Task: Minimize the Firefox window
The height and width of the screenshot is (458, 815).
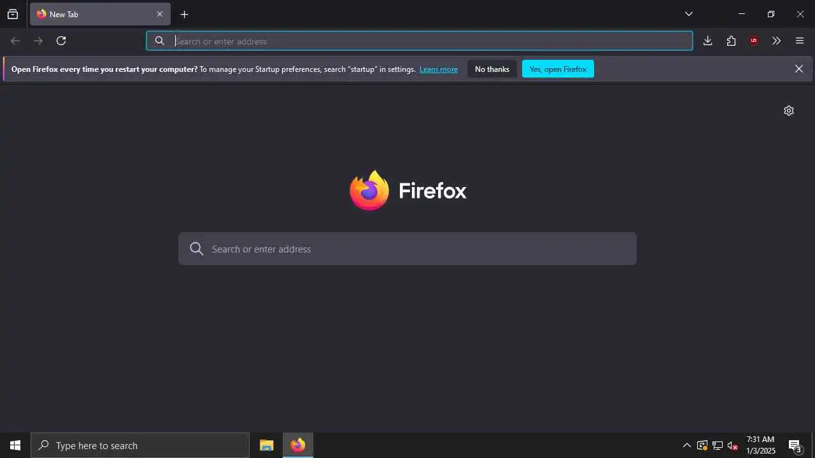Action: click(741, 14)
